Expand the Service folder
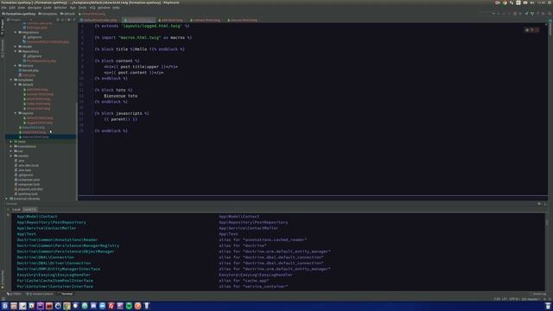Screen dimensions: 553x311 tap(16, 66)
